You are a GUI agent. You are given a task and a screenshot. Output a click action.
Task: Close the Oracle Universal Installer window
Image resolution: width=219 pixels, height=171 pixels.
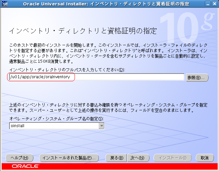pos(214,4)
